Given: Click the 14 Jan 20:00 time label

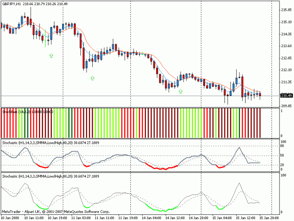Looking at the screenshot, I should [x=199, y=218].
